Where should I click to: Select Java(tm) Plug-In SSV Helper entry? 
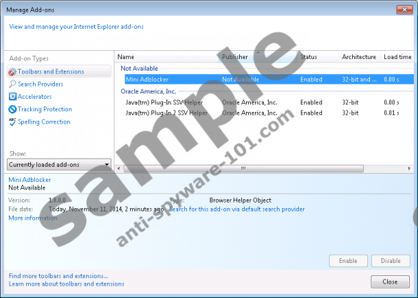coord(164,102)
